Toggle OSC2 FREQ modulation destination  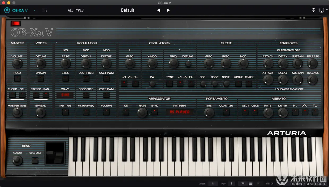[x=86, y=95]
